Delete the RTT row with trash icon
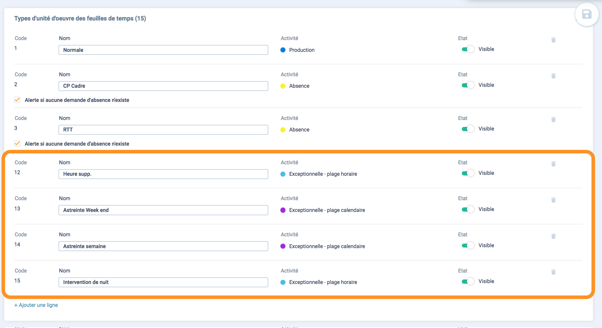Screen dimensions: 602x328 coord(553,119)
